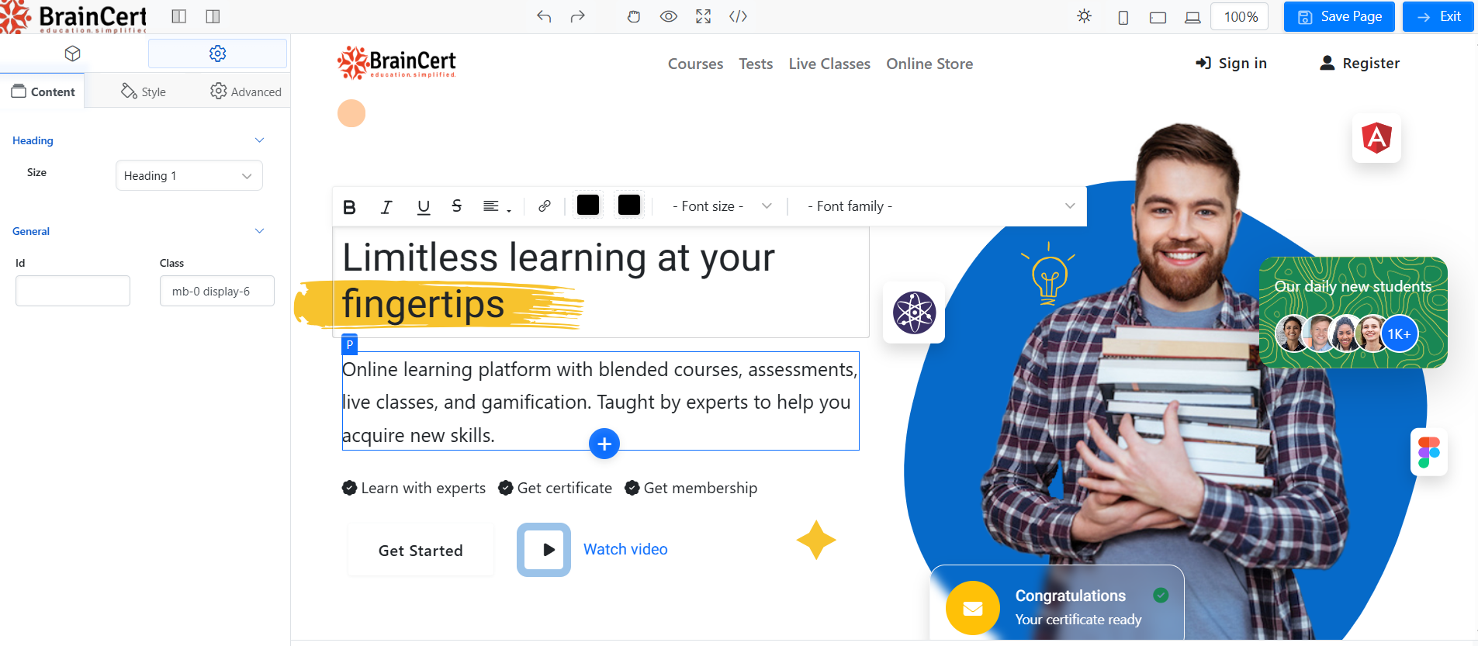Apply bold formatting
Viewport: 1478px width, 646px height.
349,207
